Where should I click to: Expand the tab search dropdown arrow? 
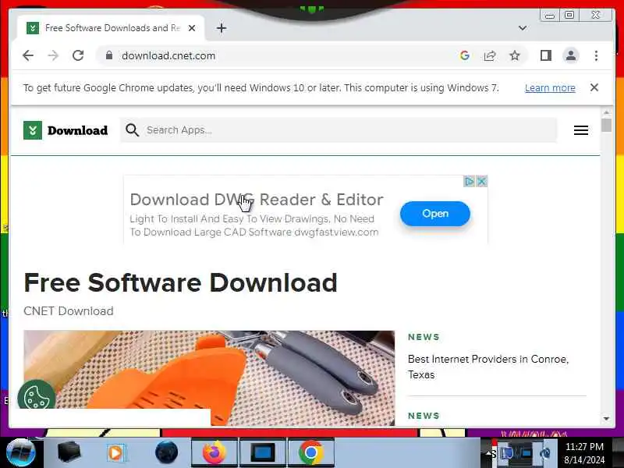tap(523, 28)
